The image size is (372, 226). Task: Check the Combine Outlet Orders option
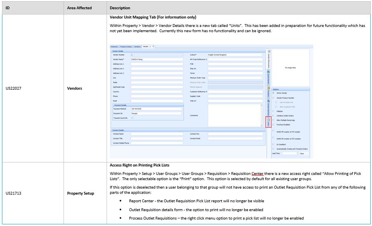pyautogui.click(x=273, y=116)
